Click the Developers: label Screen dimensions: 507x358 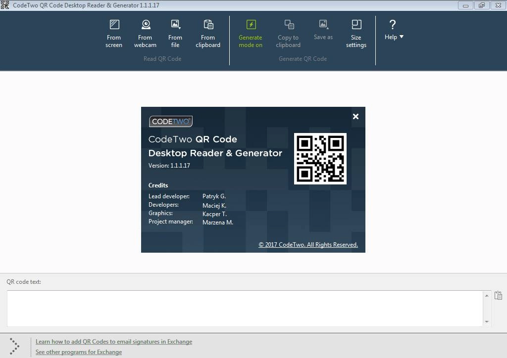click(163, 205)
